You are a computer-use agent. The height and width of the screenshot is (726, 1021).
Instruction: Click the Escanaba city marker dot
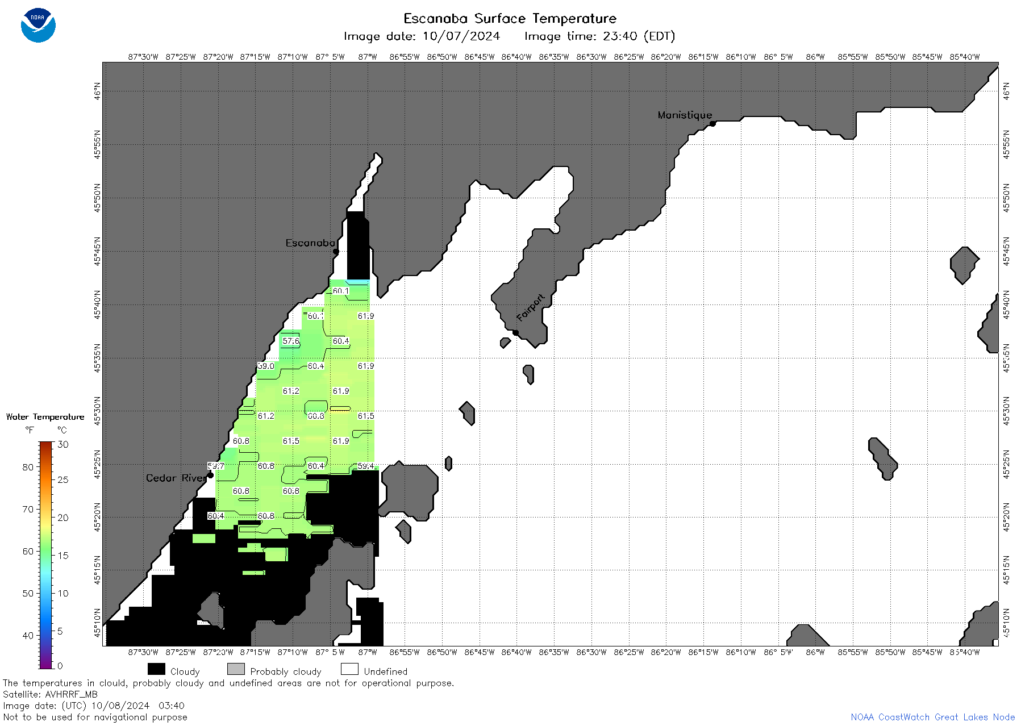[336, 251]
